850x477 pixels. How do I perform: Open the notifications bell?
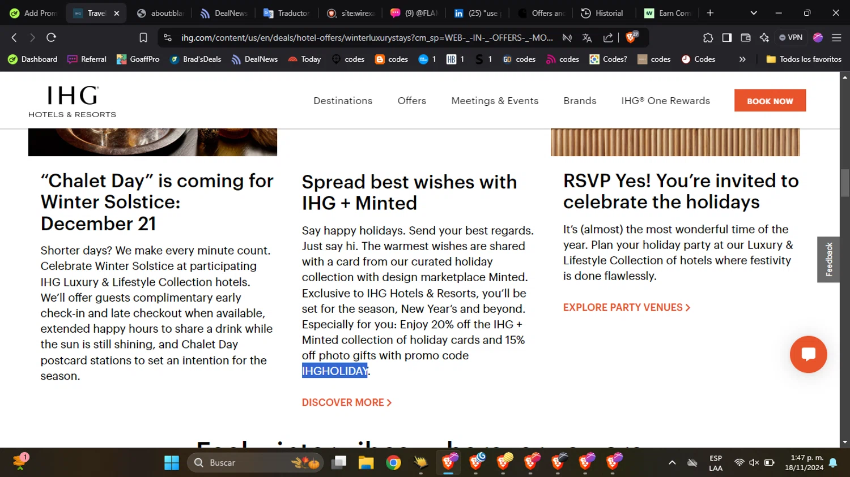(x=833, y=462)
